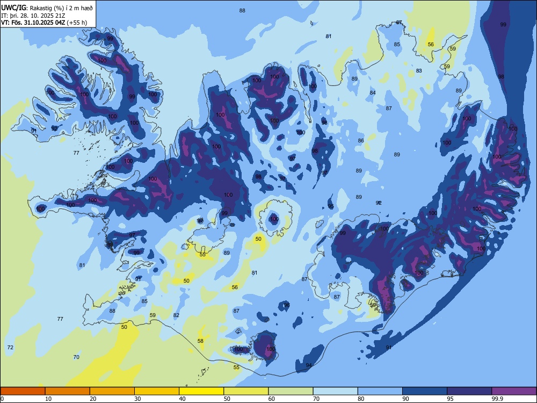Click the '20' legend tick label
537x403 pixels.
click(x=93, y=399)
